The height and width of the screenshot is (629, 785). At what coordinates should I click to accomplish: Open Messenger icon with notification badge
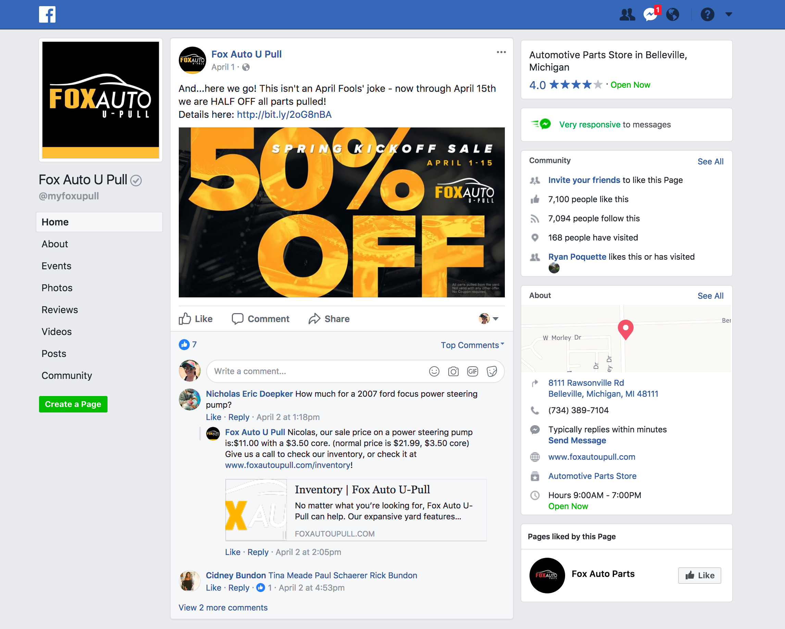(651, 14)
